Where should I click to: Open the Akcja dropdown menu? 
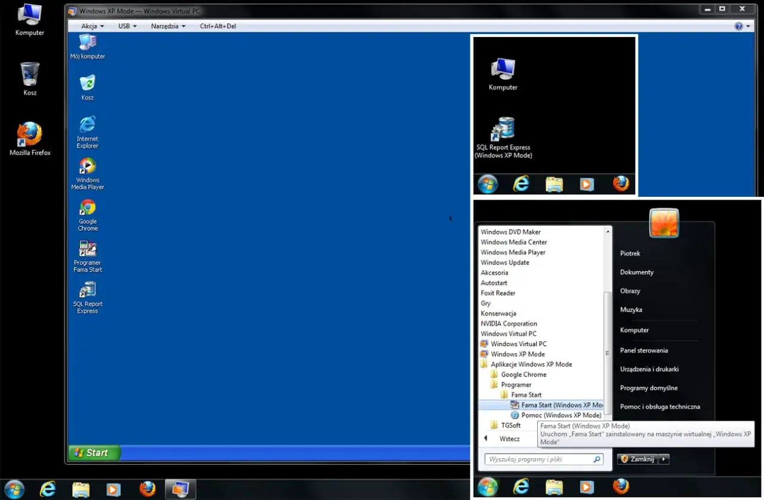93,26
